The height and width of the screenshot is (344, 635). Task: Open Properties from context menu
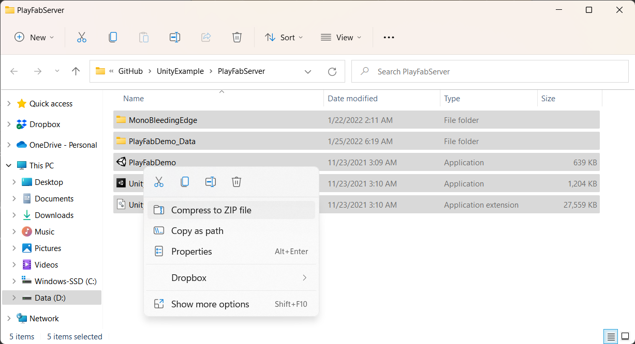click(231, 252)
